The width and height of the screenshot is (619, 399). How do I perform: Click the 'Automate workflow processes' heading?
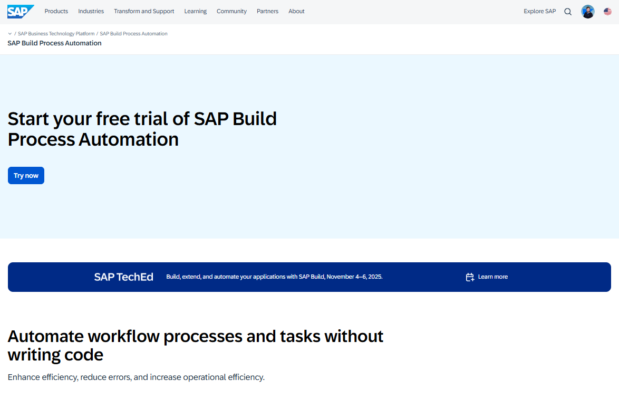pyautogui.click(x=196, y=345)
